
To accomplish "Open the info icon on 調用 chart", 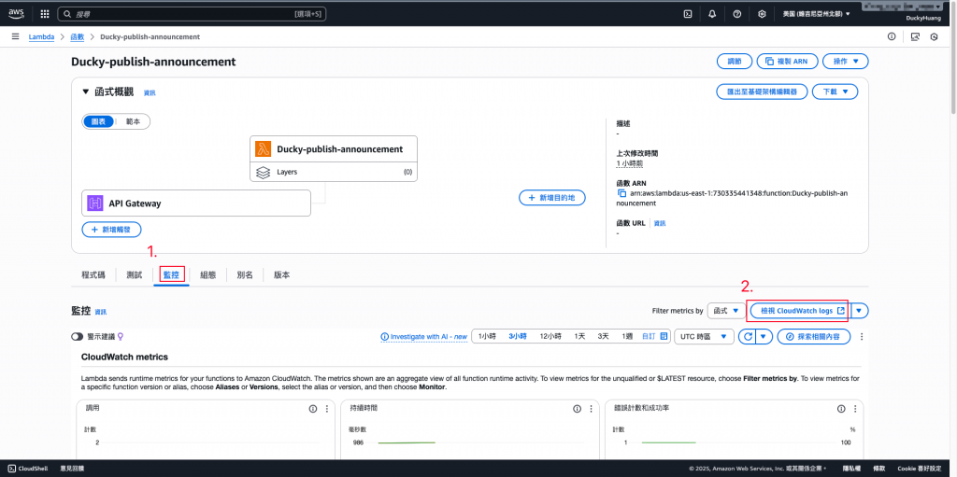I will click(x=313, y=409).
